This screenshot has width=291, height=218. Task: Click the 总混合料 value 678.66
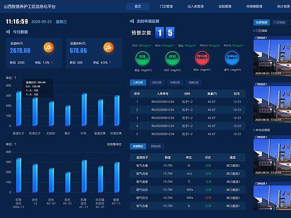[x=78, y=50]
